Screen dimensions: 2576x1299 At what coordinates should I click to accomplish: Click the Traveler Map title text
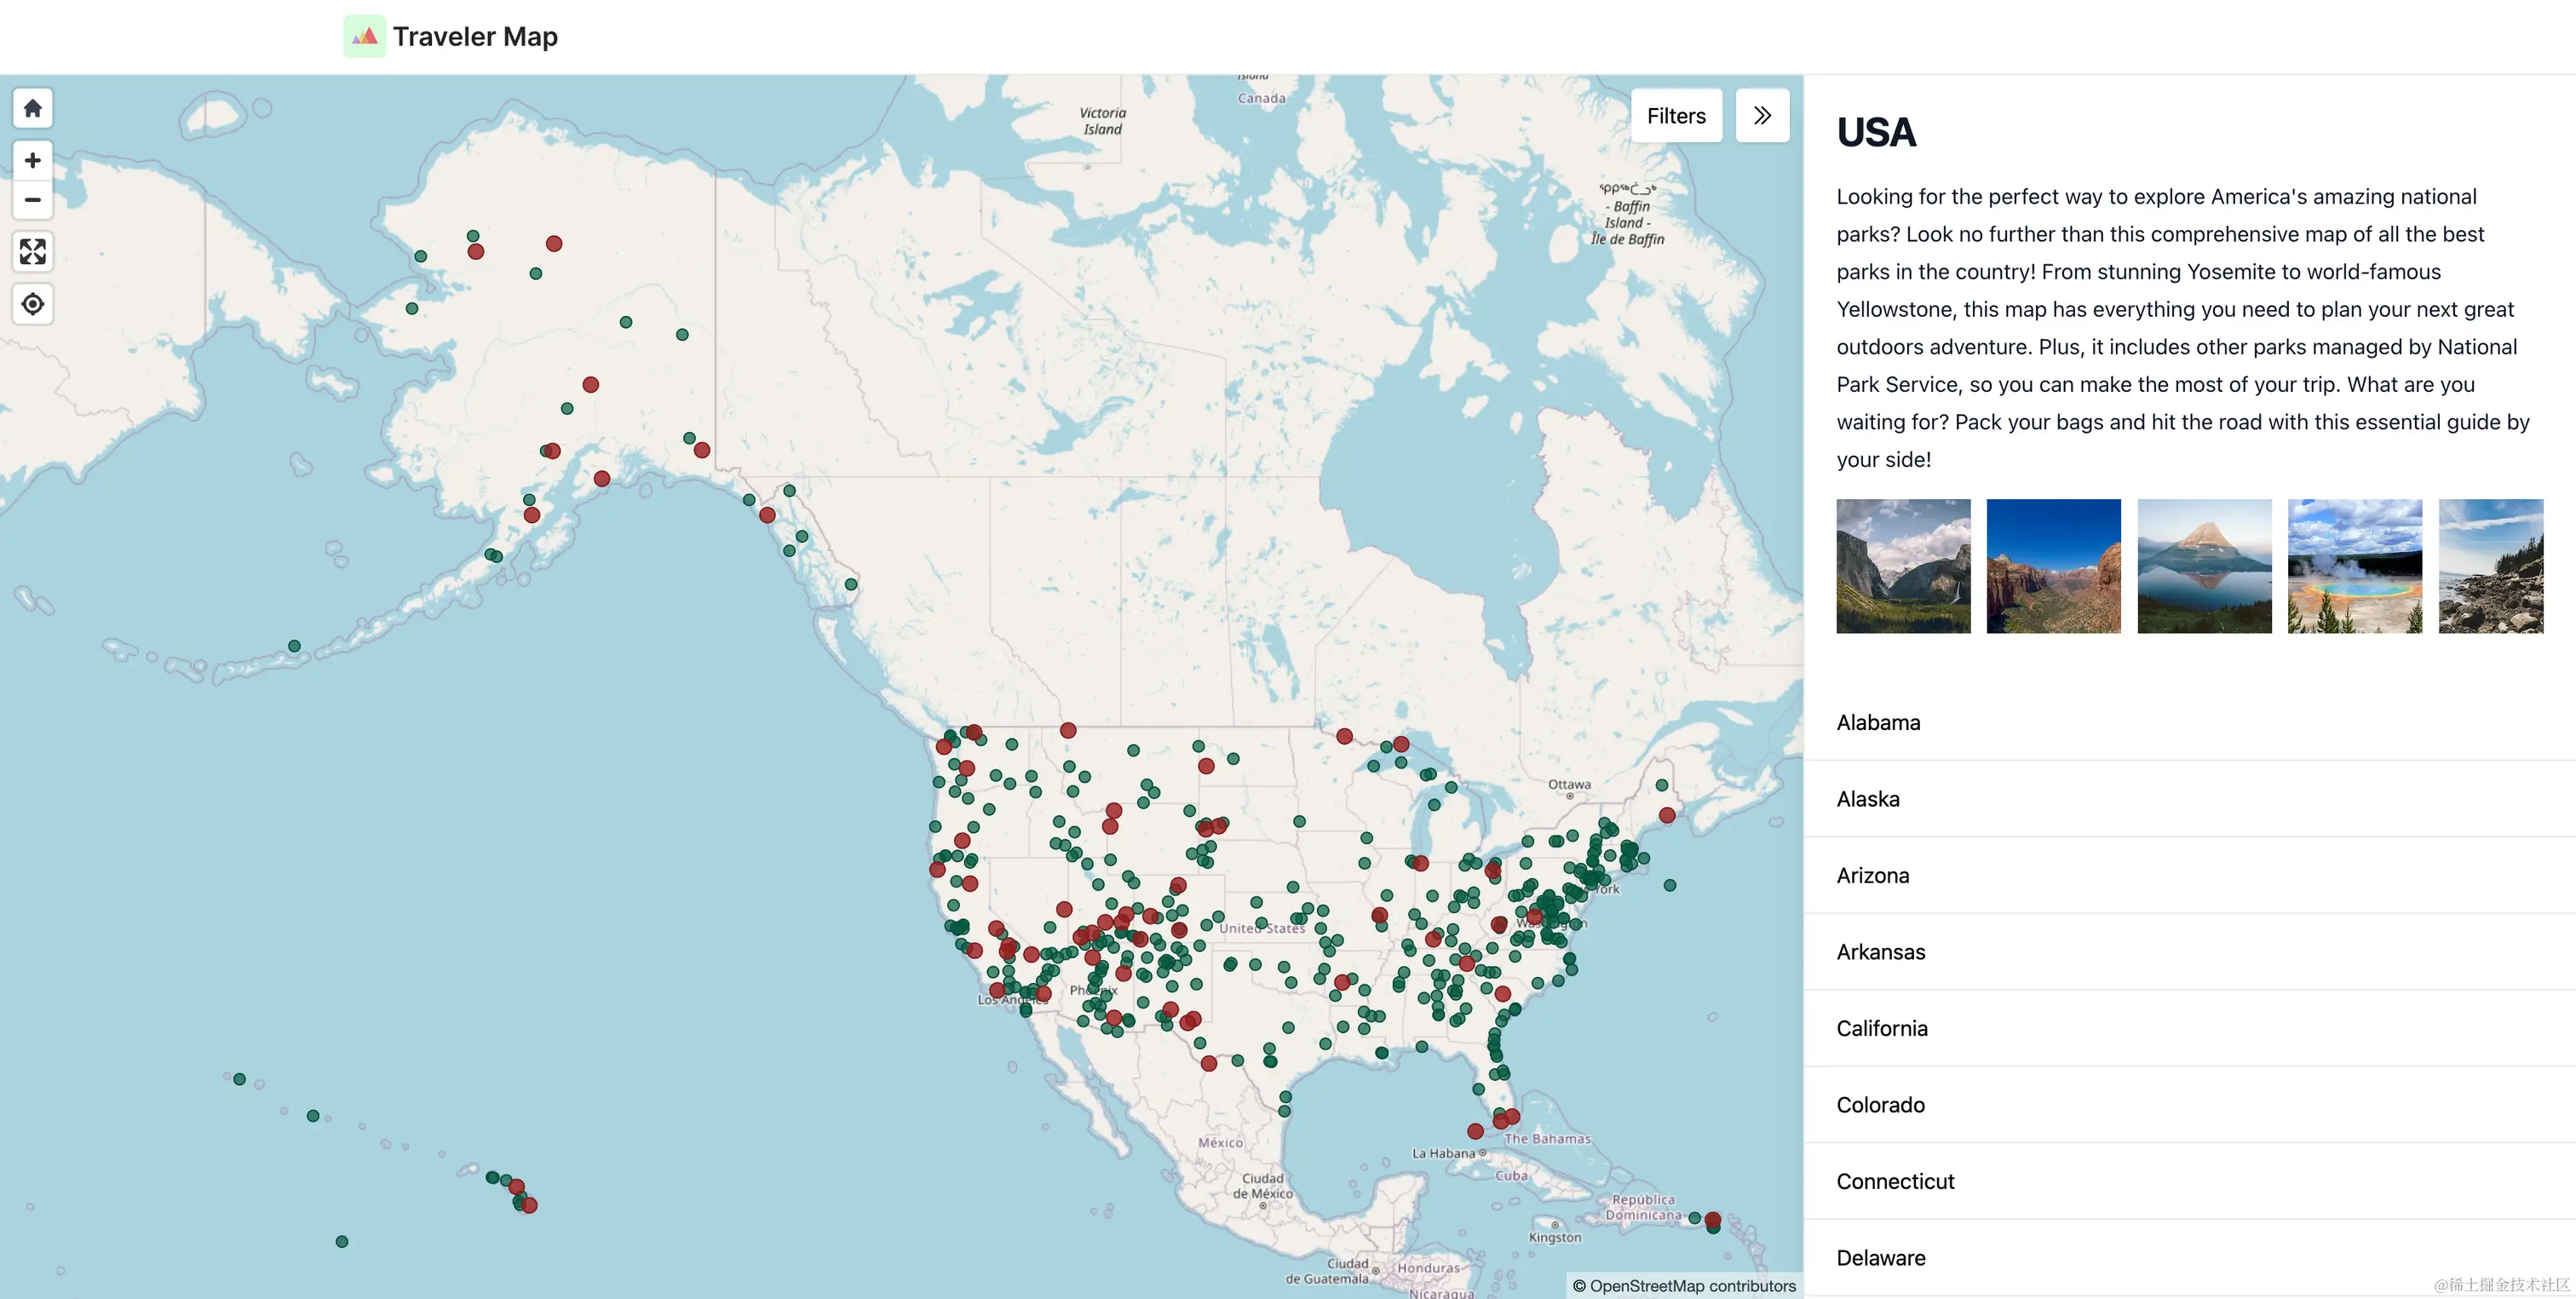(x=475, y=37)
